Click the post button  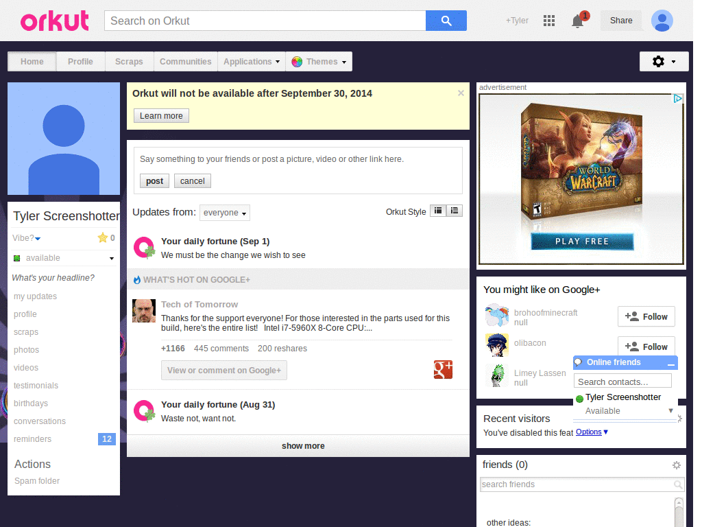[154, 181]
